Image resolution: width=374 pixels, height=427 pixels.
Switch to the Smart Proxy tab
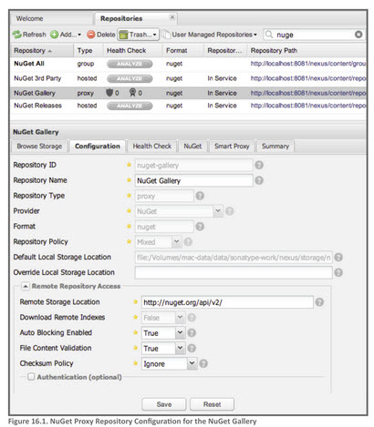tap(232, 147)
